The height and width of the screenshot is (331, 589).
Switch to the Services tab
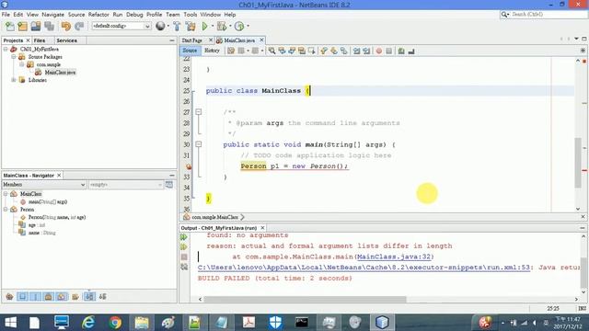pos(66,40)
